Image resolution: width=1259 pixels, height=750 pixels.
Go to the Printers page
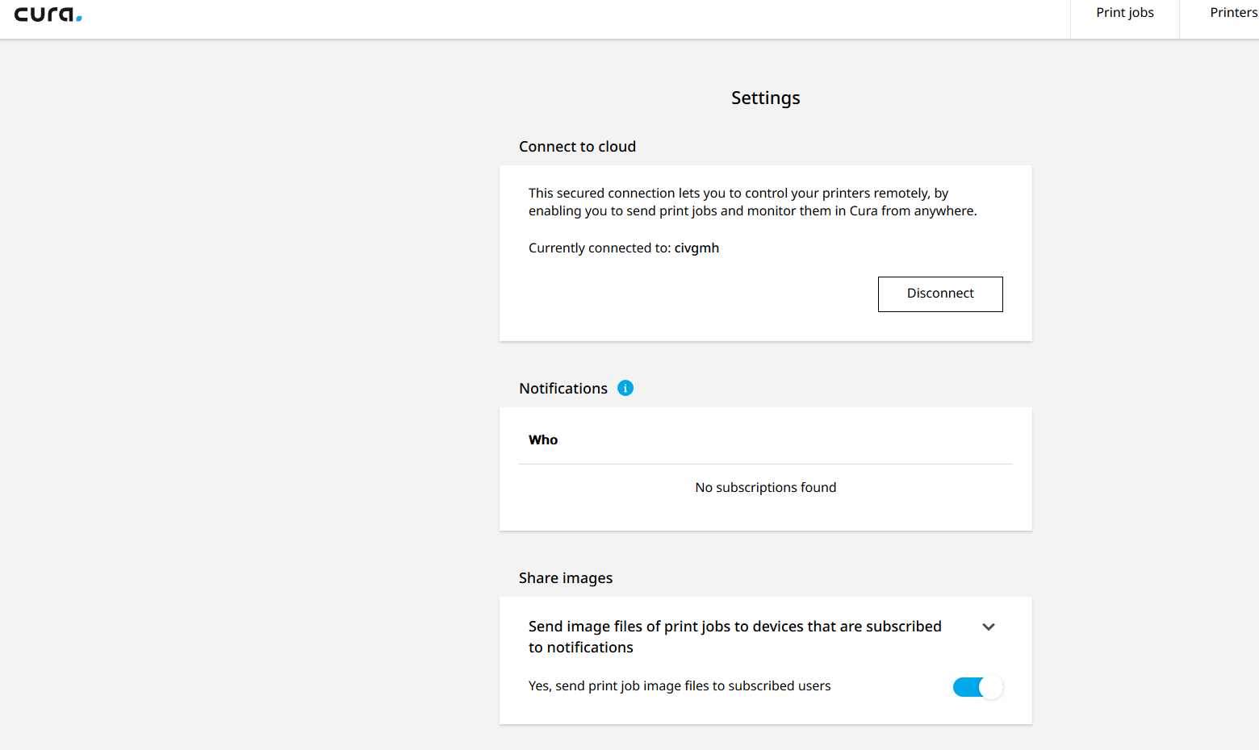1232,13
